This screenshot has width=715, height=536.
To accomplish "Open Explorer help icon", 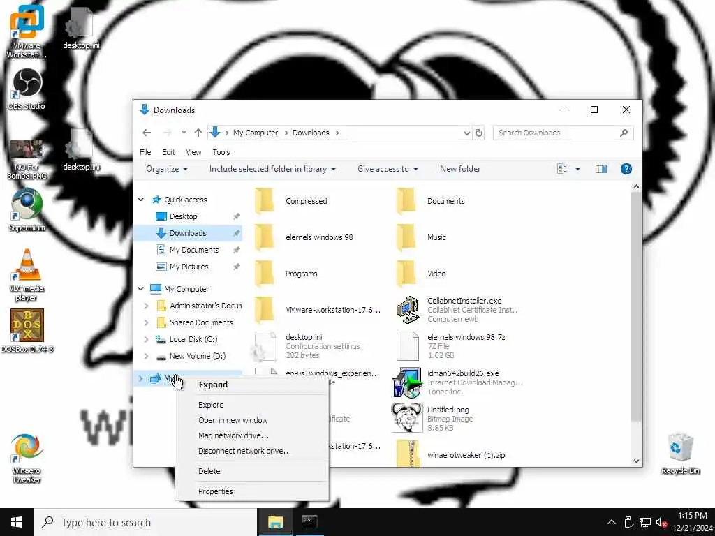I will pyautogui.click(x=626, y=169).
